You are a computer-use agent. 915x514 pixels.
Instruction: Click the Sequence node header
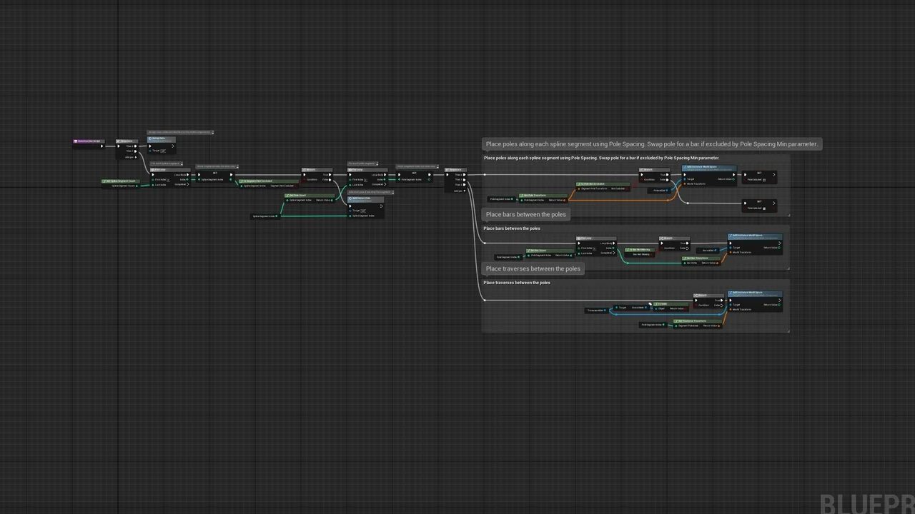click(126, 141)
